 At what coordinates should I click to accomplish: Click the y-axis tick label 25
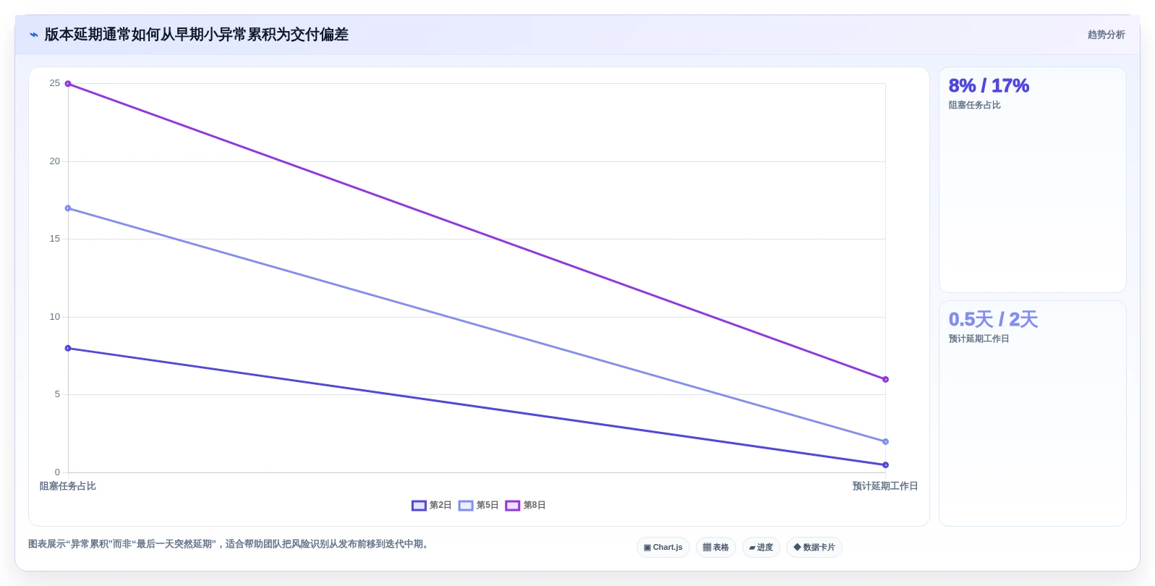click(x=55, y=83)
